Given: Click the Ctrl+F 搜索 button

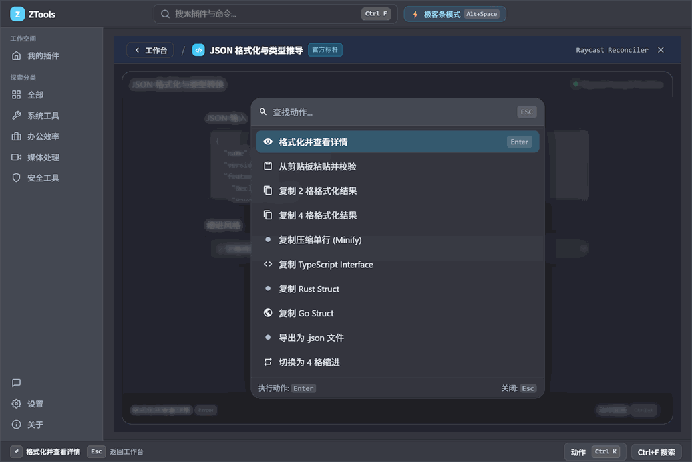Looking at the screenshot, I should [x=656, y=452].
